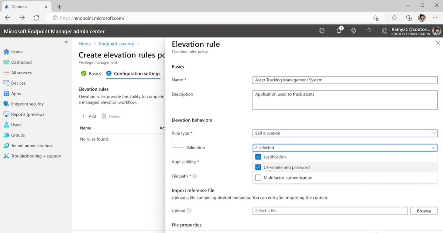Go to Devices in sidebar

15,83
